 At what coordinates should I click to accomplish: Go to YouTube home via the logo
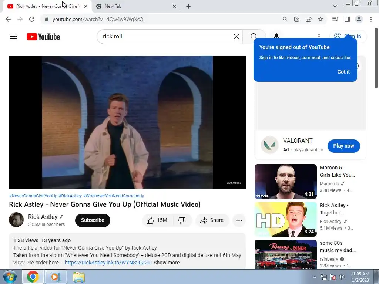click(43, 37)
